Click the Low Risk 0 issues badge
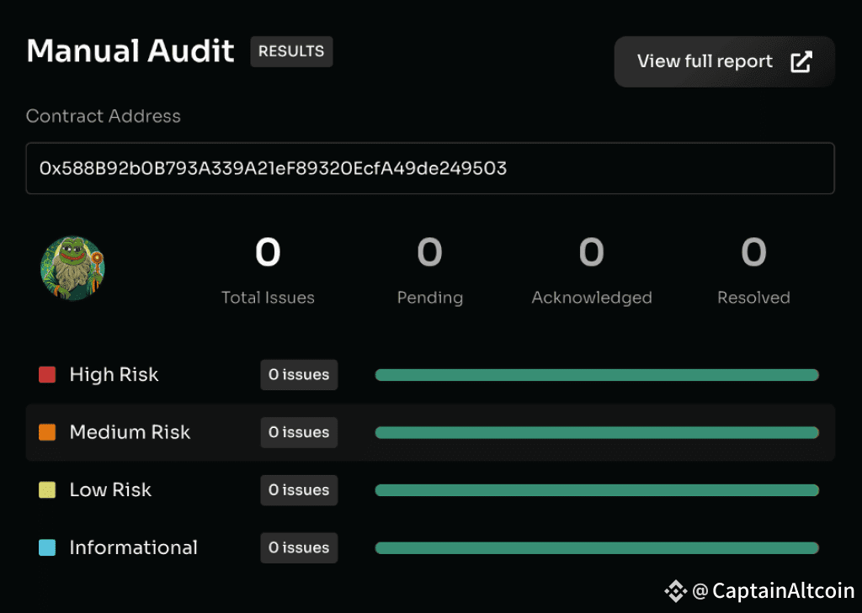This screenshot has height=613, width=862. pyautogui.click(x=299, y=490)
